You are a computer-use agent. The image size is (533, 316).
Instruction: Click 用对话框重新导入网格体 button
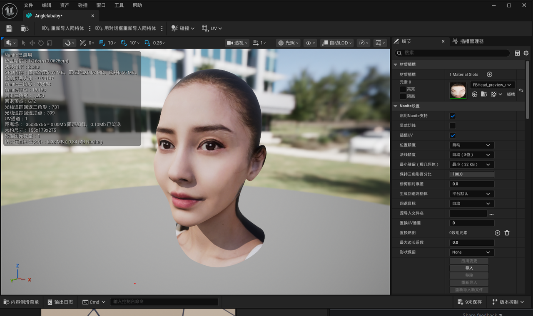tap(126, 28)
